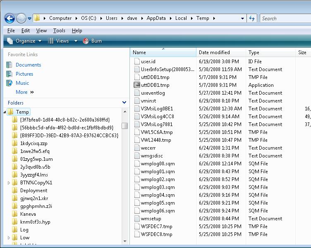
Task: Click the user.id file icon
Action: (x=137, y=61)
